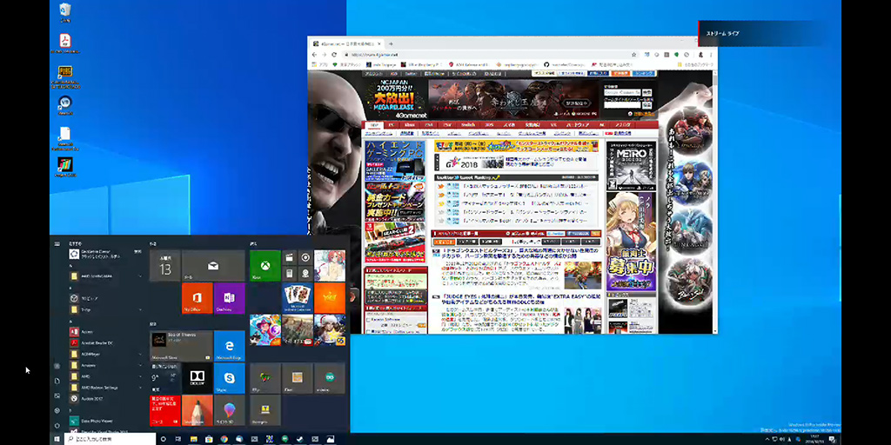Open the OneNote tile
The width and height of the screenshot is (891, 445).
(230, 297)
